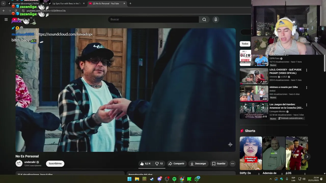
Task: Start voice search with the microphone icon
Action: tap(216, 20)
